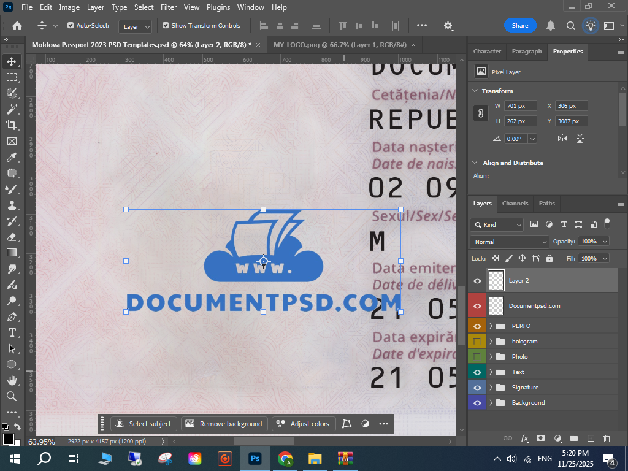Screen dimensions: 628x471
Task: Click the add layer mask icon
Action: point(540,438)
